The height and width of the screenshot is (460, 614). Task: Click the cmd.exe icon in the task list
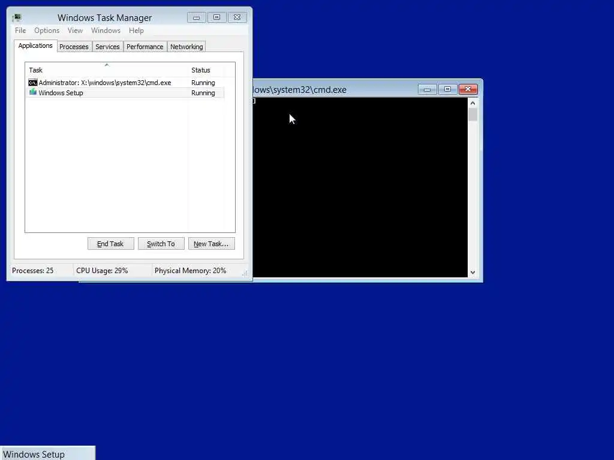[x=33, y=83]
